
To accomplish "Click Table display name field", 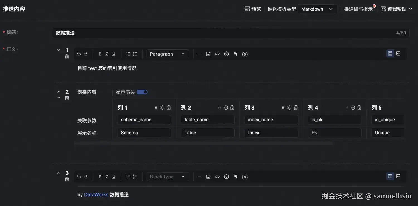I will [x=208, y=133].
